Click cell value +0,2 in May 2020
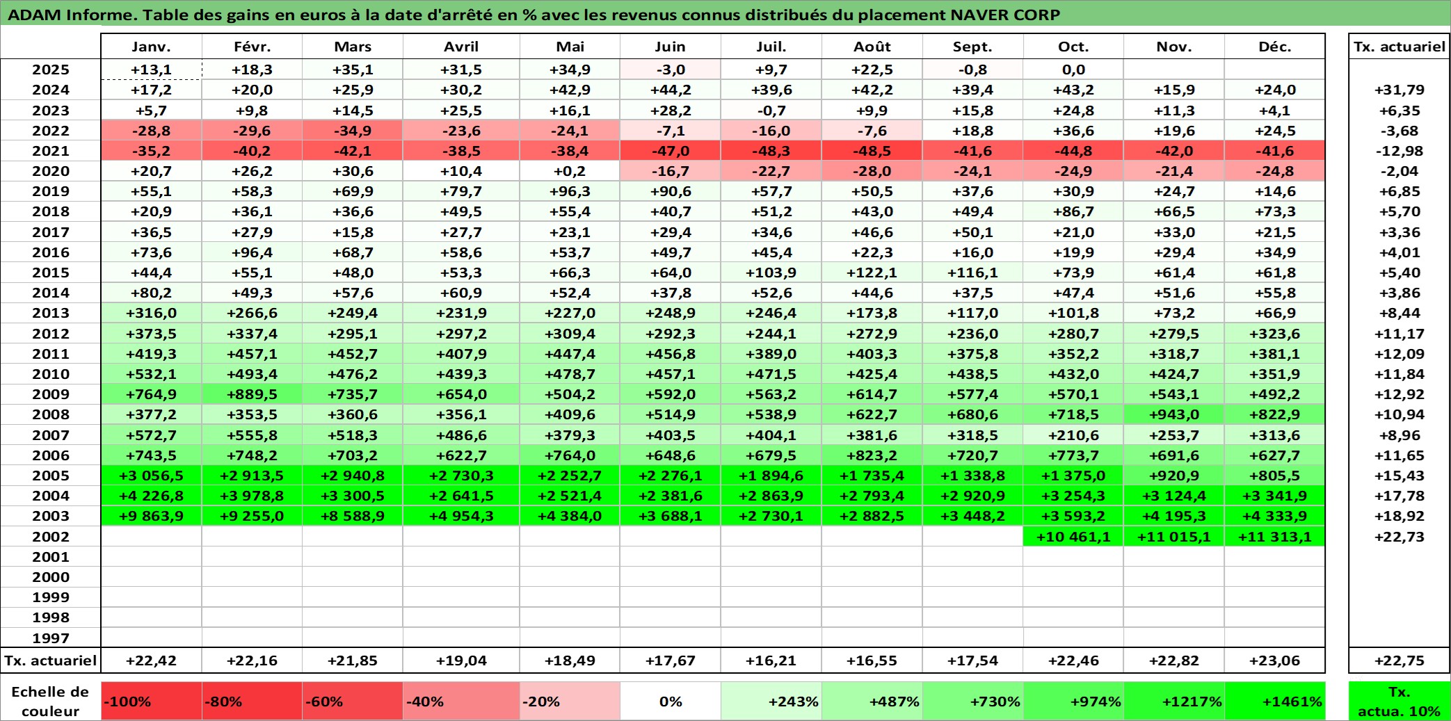 pos(570,171)
